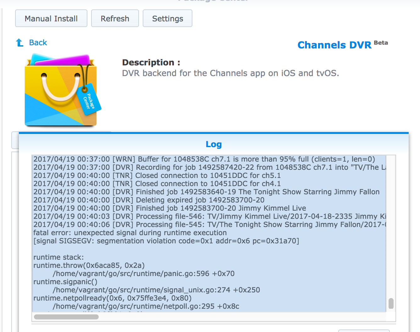The height and width of the screenshot is (332, 420).
Task: Click the horizontal scrollbar thumb in log
Action: click(66, 317)
